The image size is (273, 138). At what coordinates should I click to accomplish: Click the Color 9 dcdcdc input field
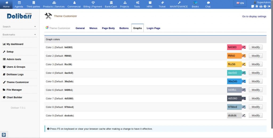click(234, 115)
